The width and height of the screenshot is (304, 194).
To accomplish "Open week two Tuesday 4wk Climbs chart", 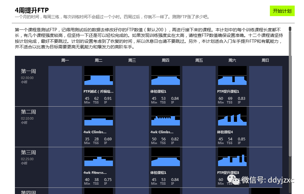I will 99,116.
